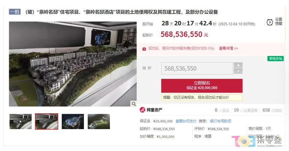This screenshot has width=289, height=151.
Task: Click the 立即报名 registration button
Action: pyautogui.click(x=202, y=86)
